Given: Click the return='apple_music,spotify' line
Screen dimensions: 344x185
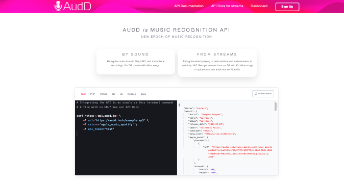Looking at the screenshot, I should pos(110,124).
